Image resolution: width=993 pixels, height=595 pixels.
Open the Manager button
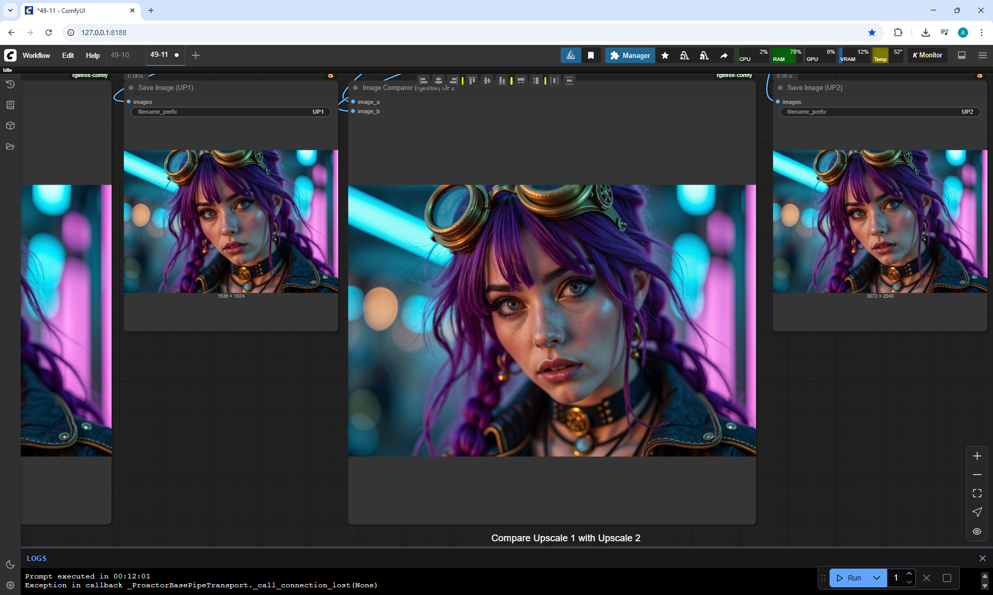click(630, 55)
